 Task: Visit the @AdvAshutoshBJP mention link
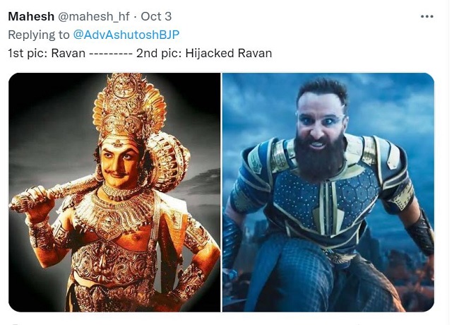pos(126,35)
